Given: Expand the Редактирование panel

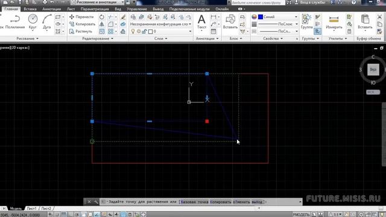Looking at the screenshot, I should point(98,39).
